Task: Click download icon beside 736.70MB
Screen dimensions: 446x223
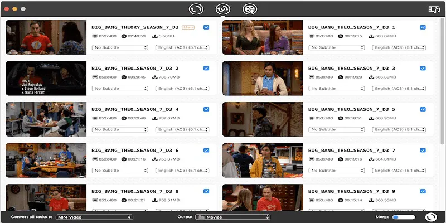Action: 155,77
